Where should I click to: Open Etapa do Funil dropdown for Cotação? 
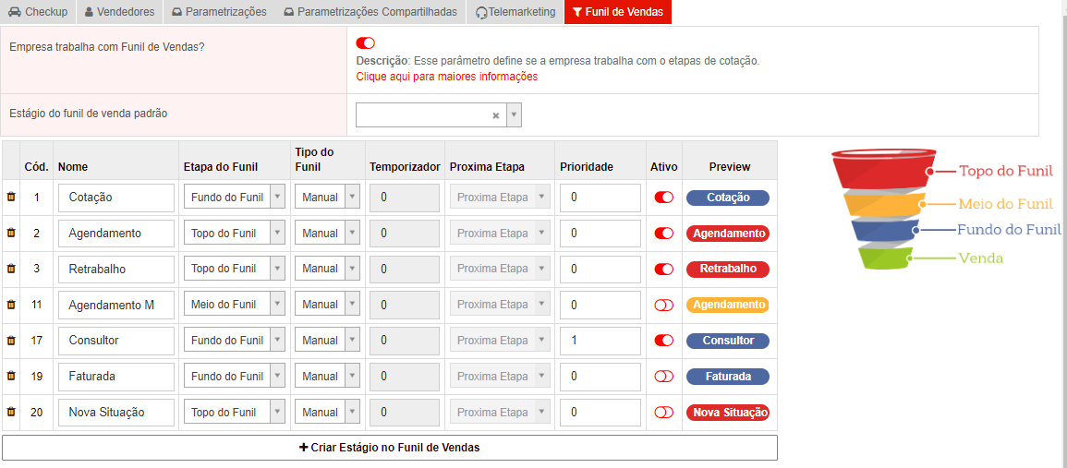click(x=234, y=198)
